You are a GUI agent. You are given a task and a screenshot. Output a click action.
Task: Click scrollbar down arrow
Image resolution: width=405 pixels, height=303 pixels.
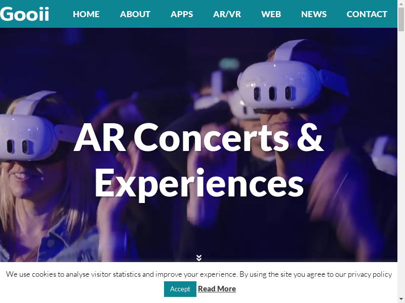[x=401, y=299]
